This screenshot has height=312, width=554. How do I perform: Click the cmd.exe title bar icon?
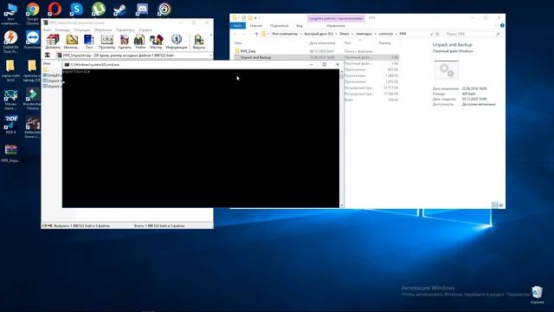click(67, 65)
